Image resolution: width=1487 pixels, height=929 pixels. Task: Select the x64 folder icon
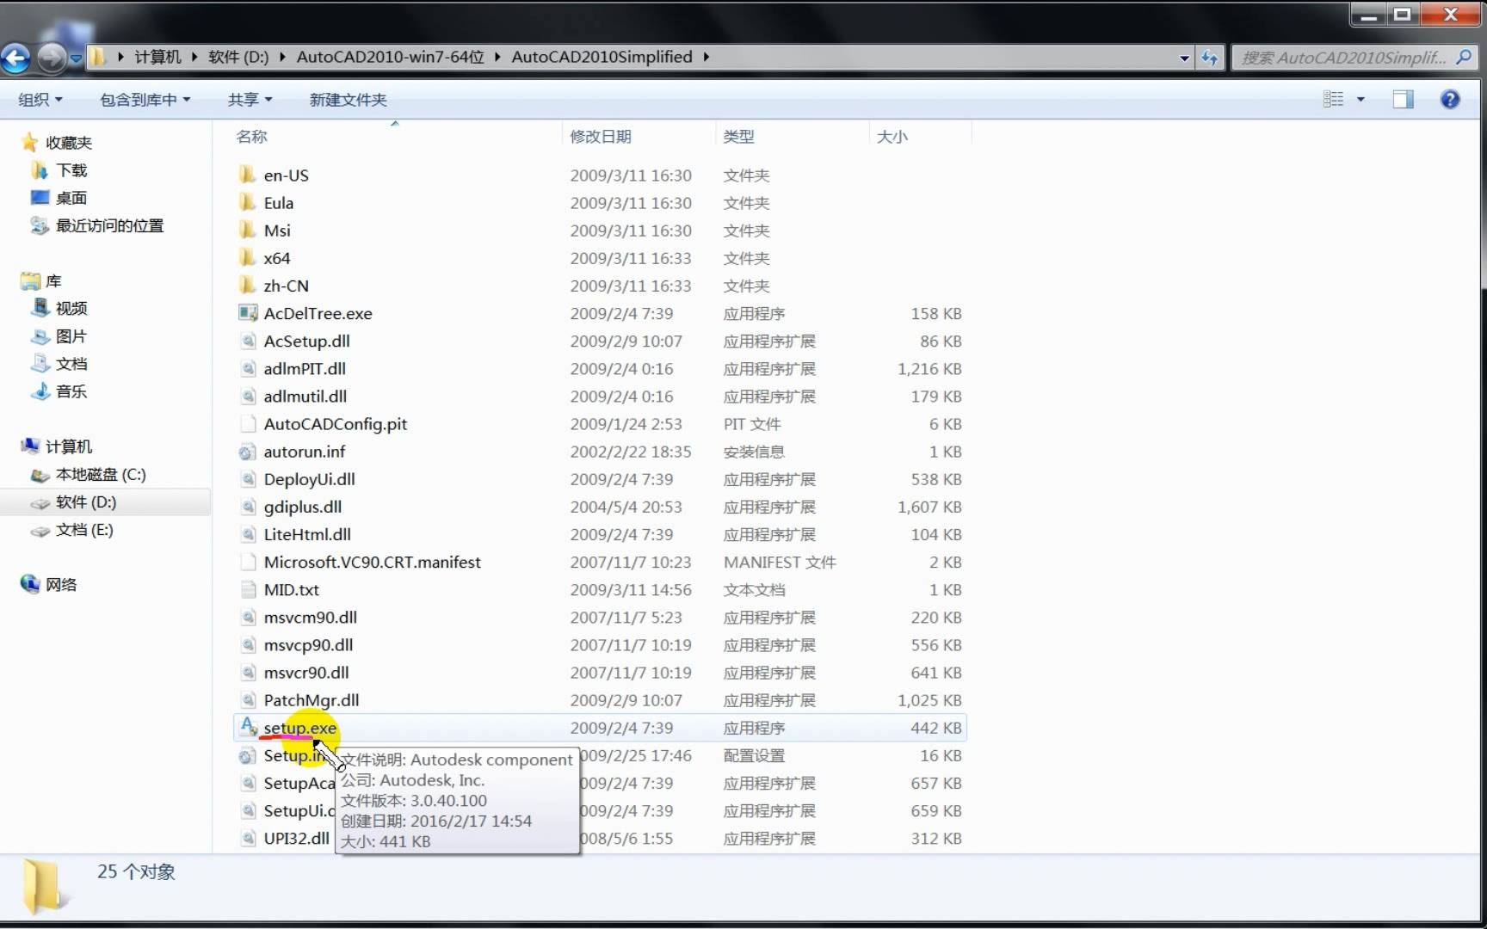point(248,257)
